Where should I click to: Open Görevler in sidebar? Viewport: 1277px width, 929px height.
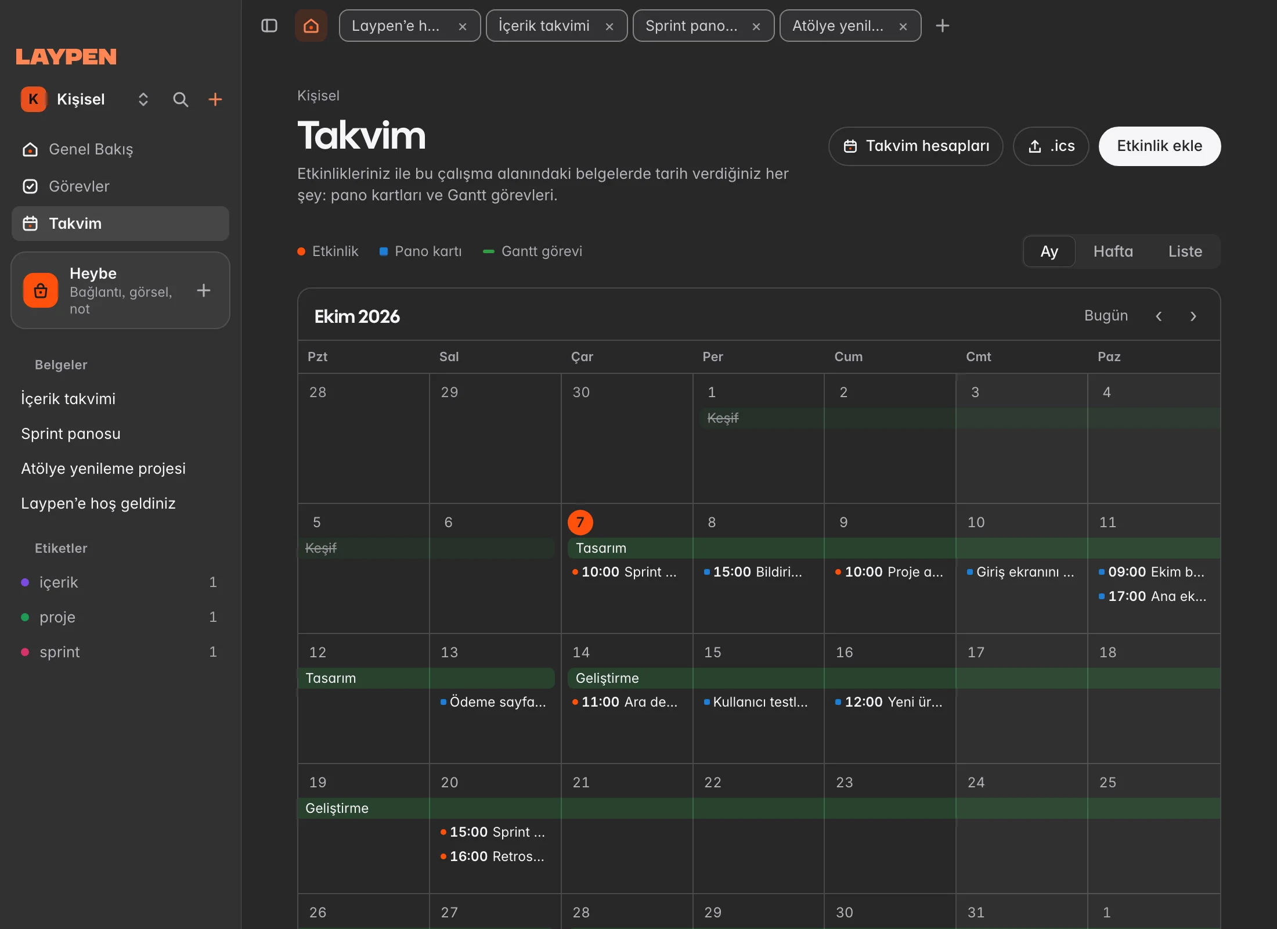[120, 186]
